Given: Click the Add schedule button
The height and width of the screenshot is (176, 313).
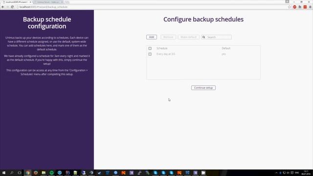Looking at the screenshot, I should point(152,37).
